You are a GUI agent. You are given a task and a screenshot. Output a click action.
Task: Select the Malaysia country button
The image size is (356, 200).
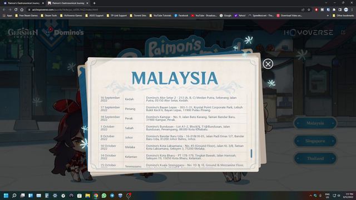coord(315,123)
